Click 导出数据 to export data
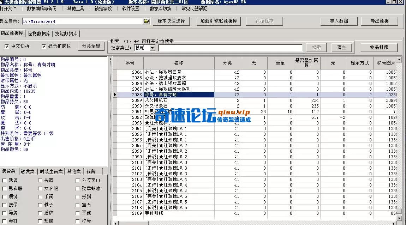Image resolution: width=406 pixels, height=225 pixels. click(379, 21)
